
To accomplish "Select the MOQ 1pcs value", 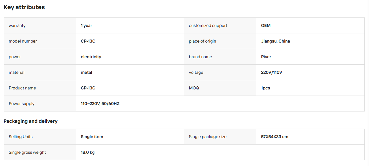I will coord(265,88).
